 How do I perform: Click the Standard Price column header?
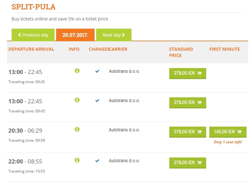181,52
